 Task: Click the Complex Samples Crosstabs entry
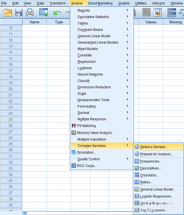tap(149, 175)
